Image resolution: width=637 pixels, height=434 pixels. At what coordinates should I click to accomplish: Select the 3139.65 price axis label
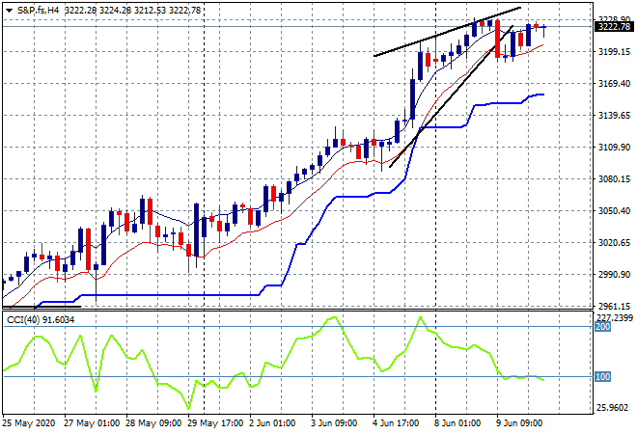[x=614, y=116]
